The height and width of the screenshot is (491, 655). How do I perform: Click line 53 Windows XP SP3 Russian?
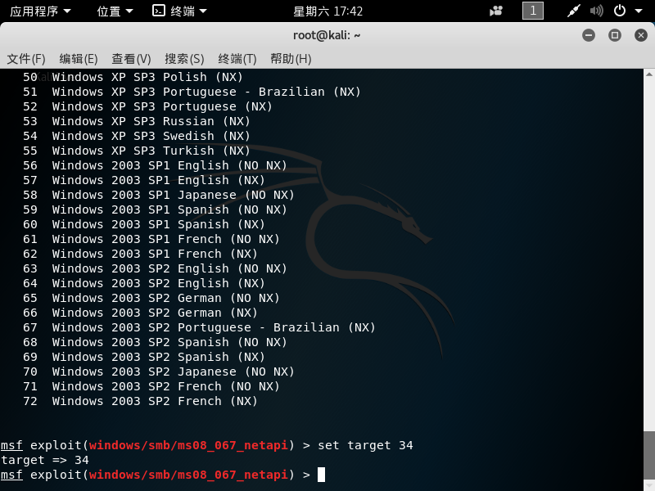136,121
